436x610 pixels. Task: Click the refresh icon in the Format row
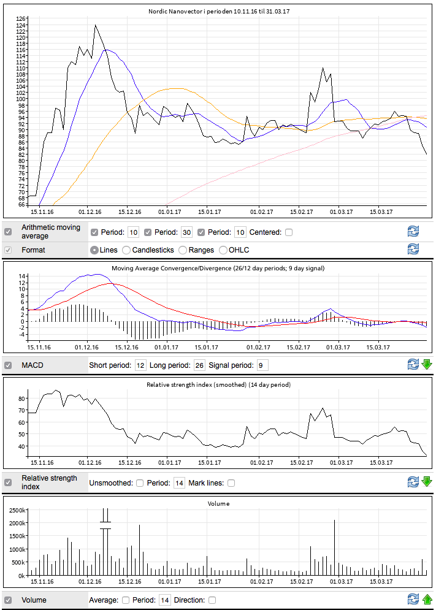(x=413, y=249)
